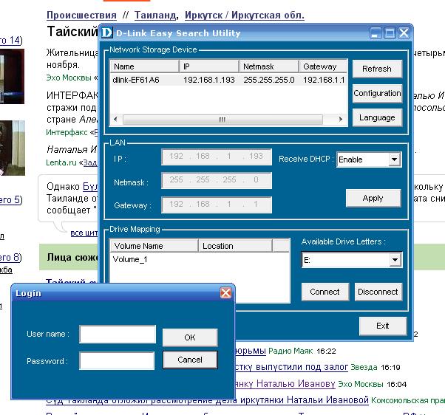Click the LAN IP address field
Screen dimensions: 445x415
pos(217,157)
